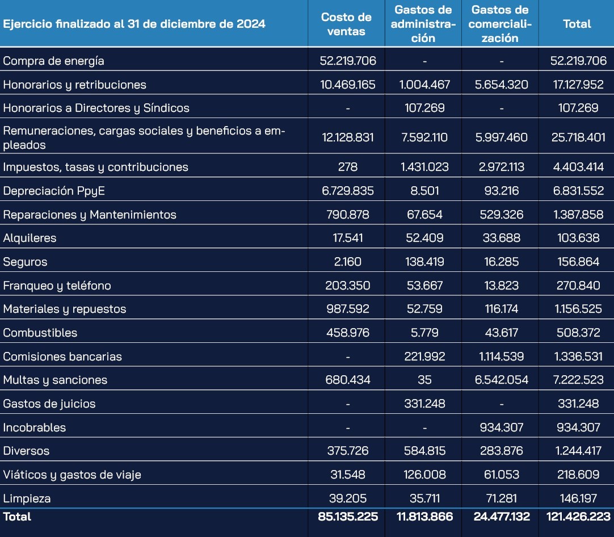
Task: Select the 'Seguros' row label
Action: click(25, 262)
